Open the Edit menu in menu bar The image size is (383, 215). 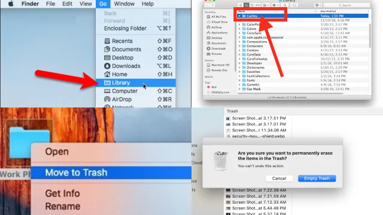coord(67,4)
